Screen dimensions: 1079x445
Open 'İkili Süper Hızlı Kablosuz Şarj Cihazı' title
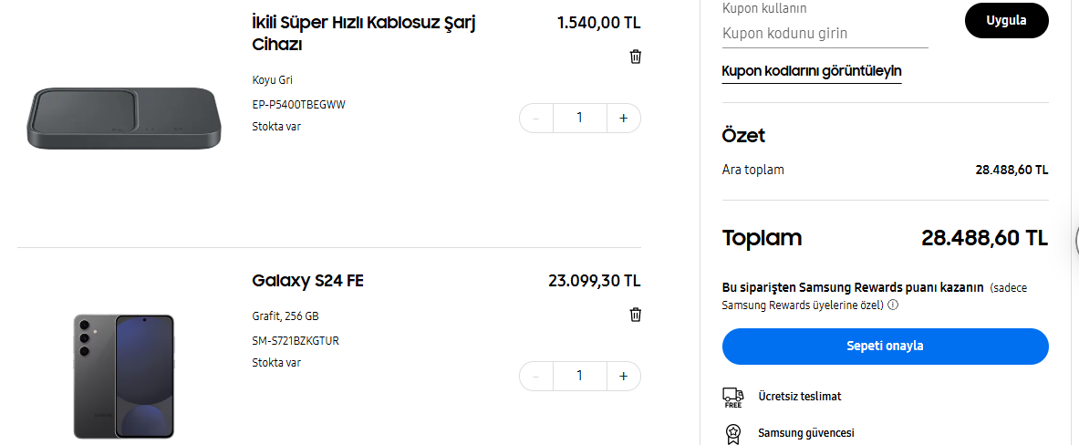[x=363, y=33]
